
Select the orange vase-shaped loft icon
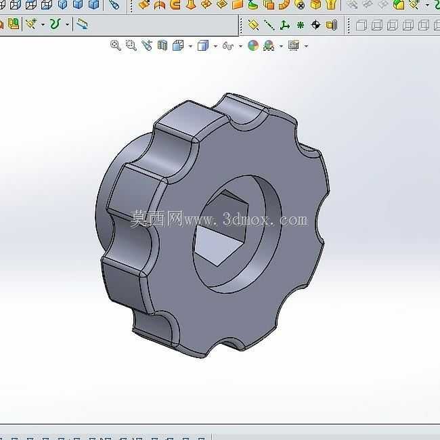point(191,5)
